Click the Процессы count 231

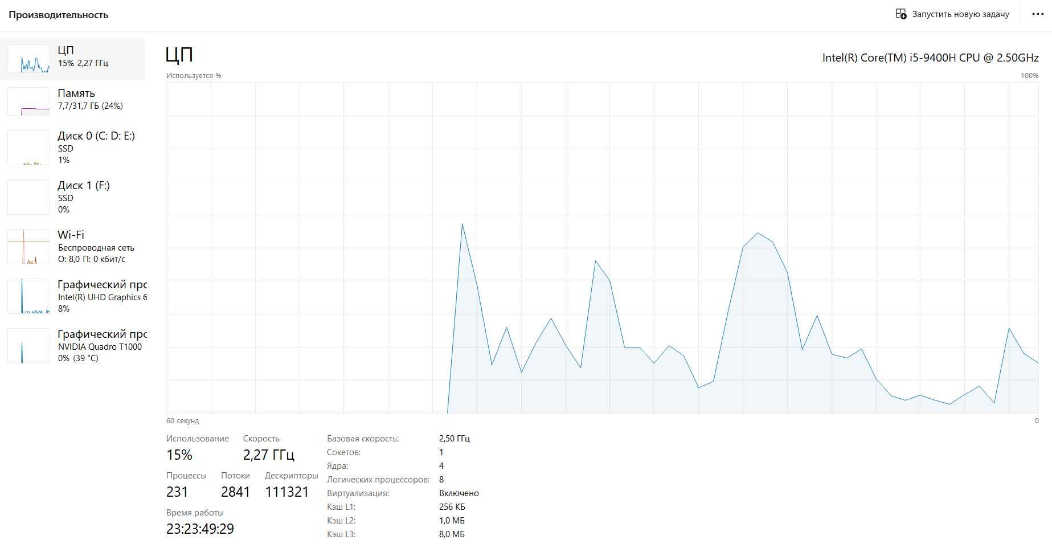coord(177,492)
